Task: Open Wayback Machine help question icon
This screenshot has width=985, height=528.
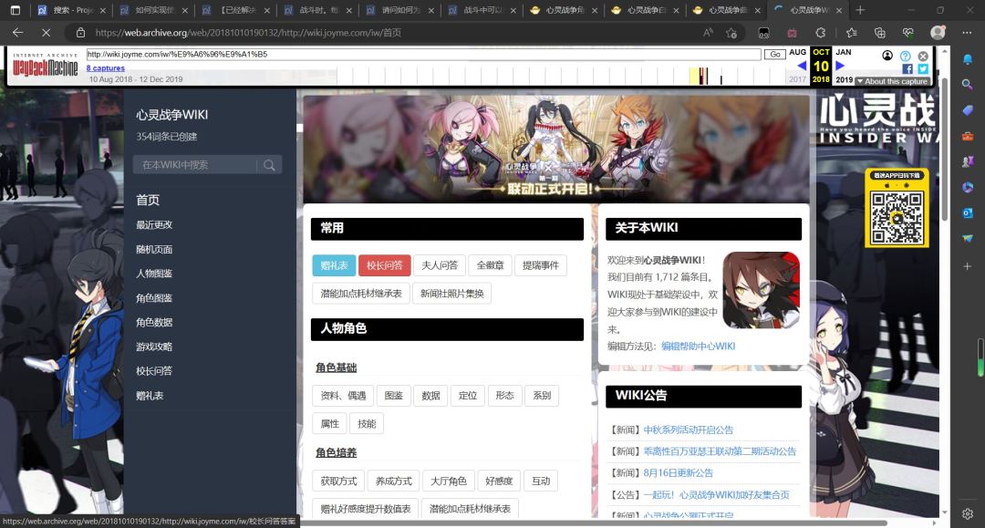Action: 906,56
